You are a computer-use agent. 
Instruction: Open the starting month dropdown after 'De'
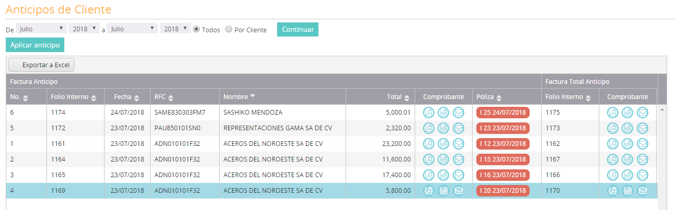pos(41,29)
